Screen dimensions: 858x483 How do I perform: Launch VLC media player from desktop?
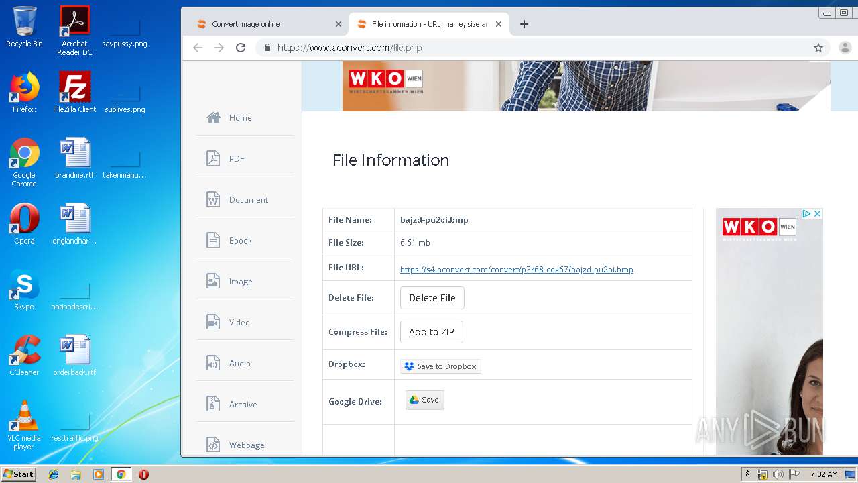point(24,425)
